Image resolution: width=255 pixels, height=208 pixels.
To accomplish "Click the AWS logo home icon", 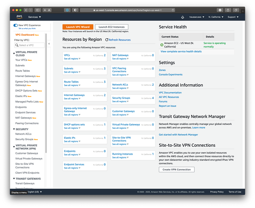I will click(x=19, y=17).
